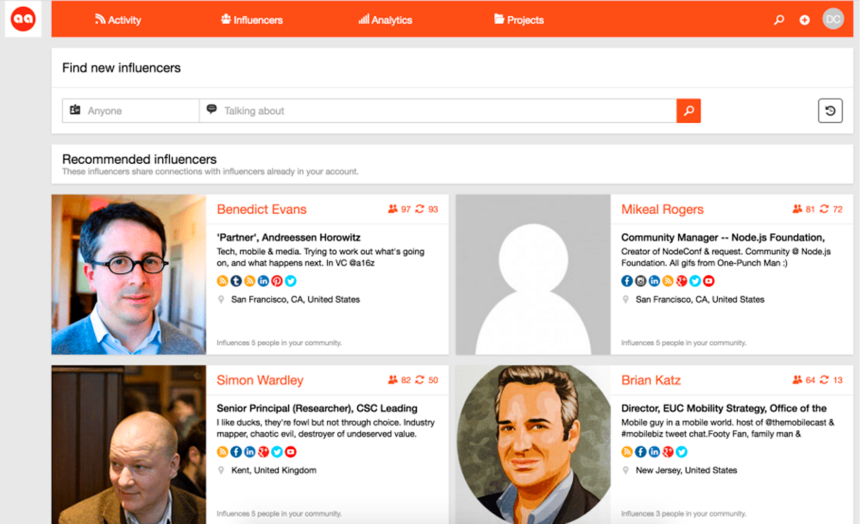This screenshot has width=860, height=524.
Task: Click the red app logo in the corner
Action: coord(23,19)
